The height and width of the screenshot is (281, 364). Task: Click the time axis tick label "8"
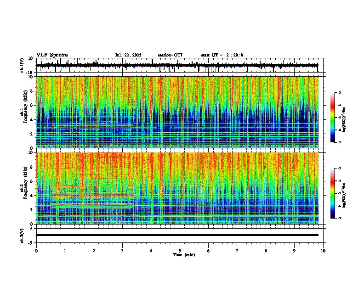(266, 251)
